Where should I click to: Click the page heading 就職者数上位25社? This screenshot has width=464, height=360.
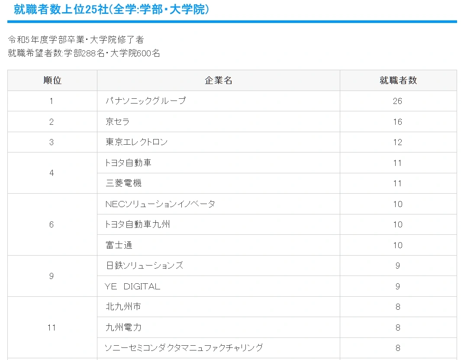(111, 10)
